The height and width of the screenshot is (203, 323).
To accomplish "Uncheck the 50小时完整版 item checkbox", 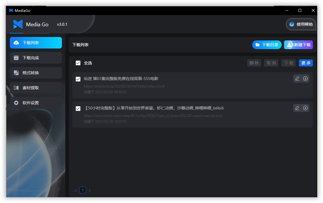I will point(78,108).
